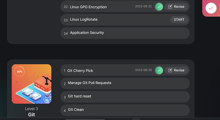Open the Manage Git Pull Requests row
This screenshot has height=120, width=220.
[x=125, y=83]
